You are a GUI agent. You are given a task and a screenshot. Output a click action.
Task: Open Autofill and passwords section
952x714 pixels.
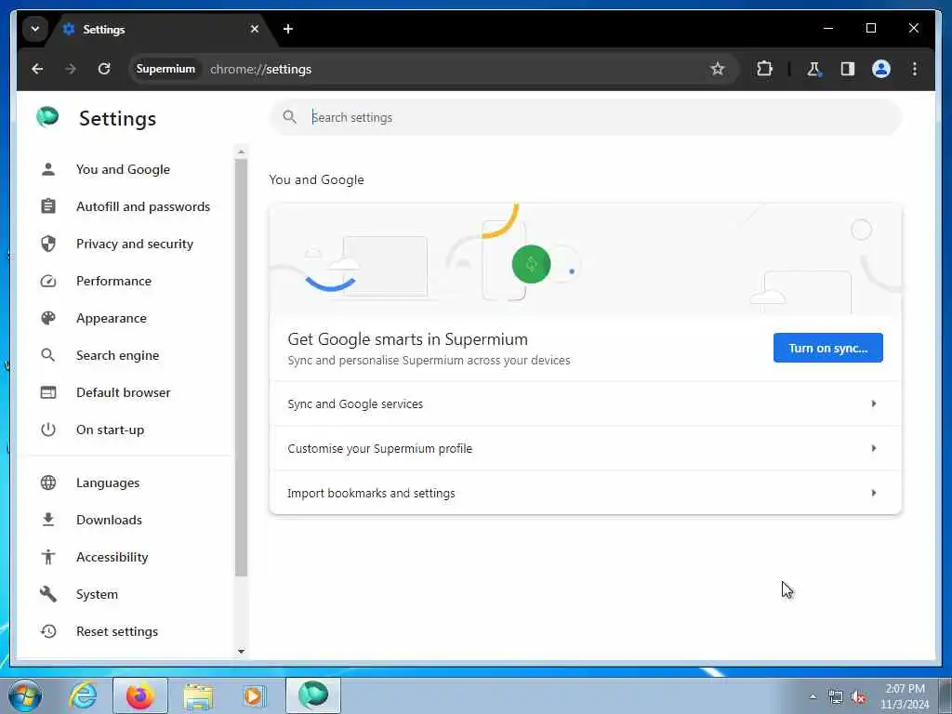143,206
